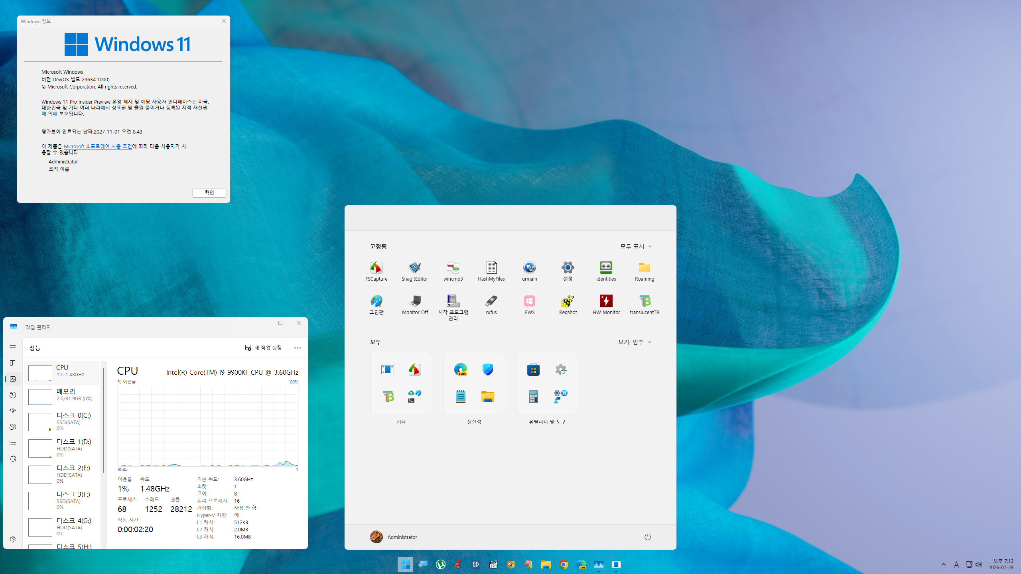Open App history icon in Task Manager

pos(13,395)
